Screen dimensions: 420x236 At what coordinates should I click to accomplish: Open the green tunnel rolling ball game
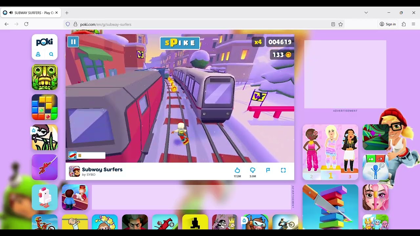pyautogui.click(x=375, y=137)
